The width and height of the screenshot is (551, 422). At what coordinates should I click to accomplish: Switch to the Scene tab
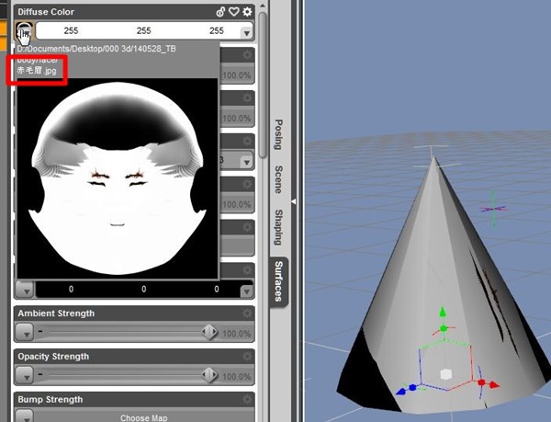click(277, 180)
